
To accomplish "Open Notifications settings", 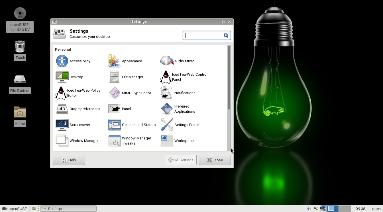I will click(x=167, y=93).
